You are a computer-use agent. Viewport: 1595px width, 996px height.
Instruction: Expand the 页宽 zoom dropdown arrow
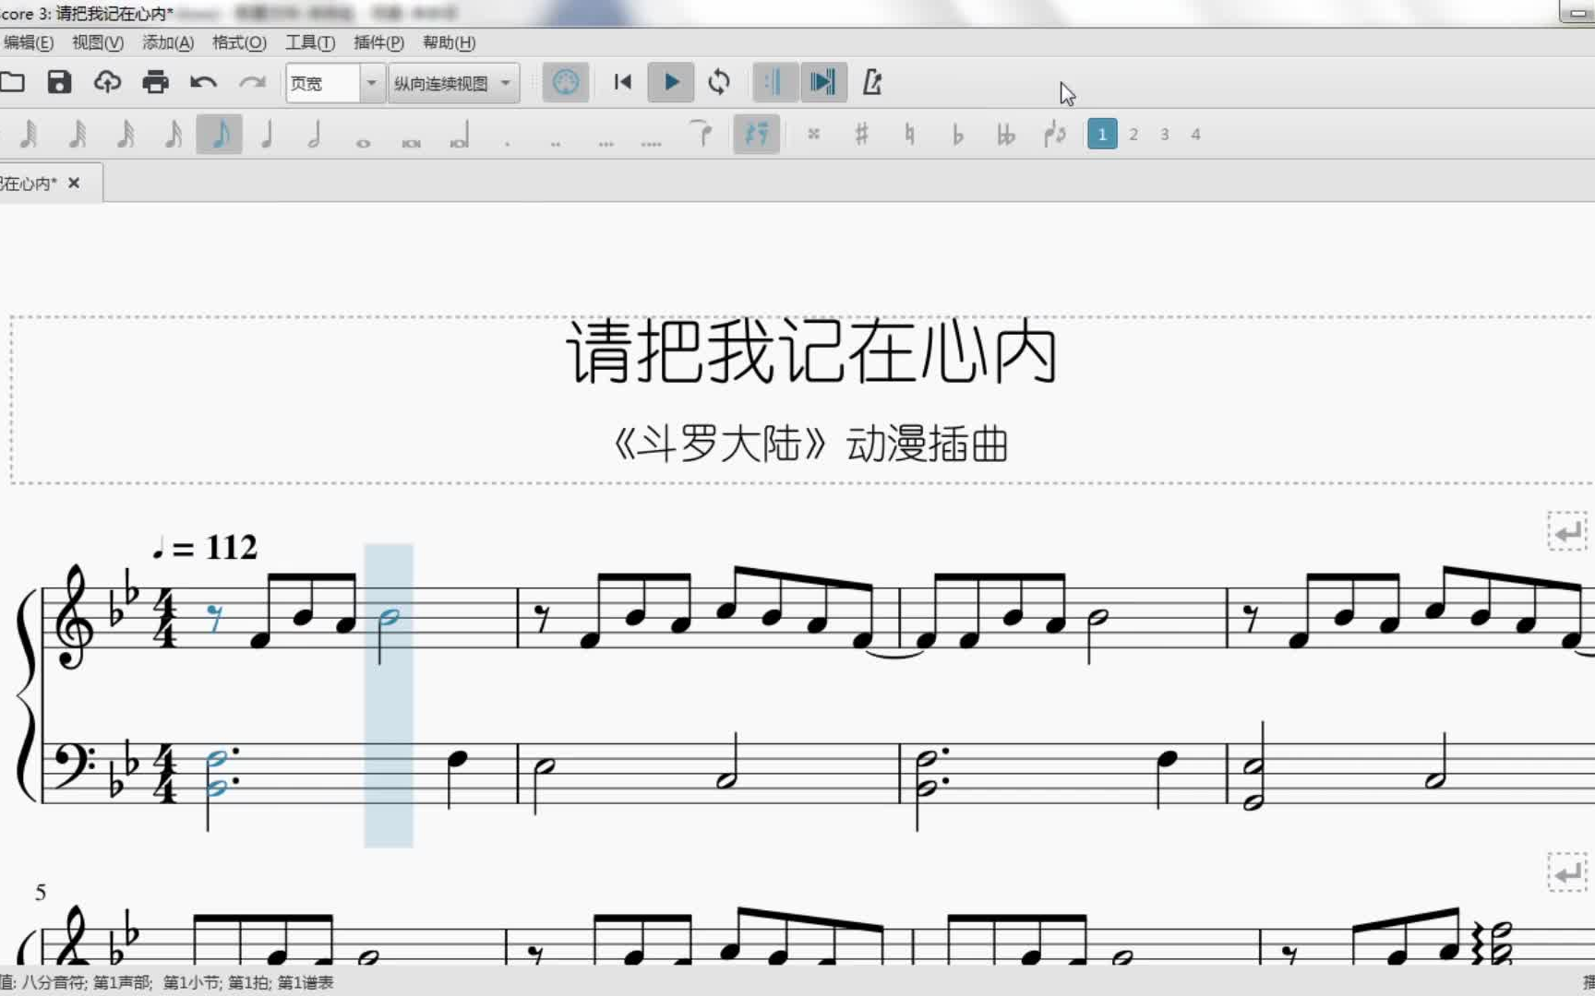pyautogui.click(x=371, y=83)
